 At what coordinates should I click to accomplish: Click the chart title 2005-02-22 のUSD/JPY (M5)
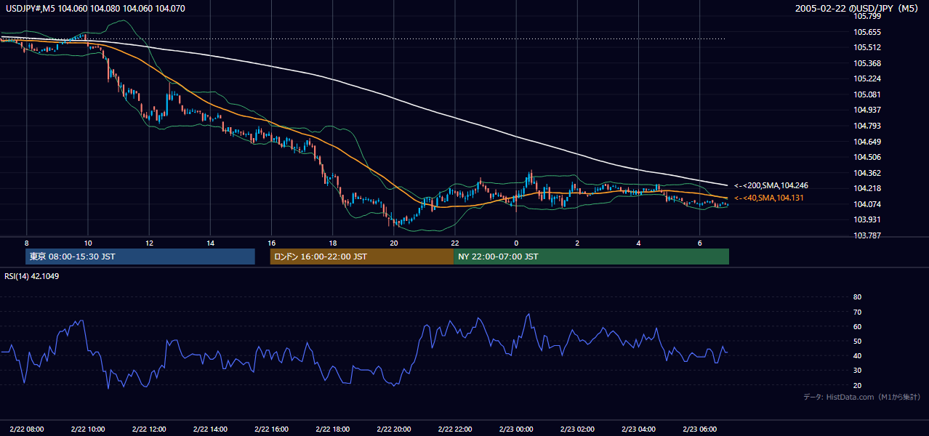pos(857,9)
